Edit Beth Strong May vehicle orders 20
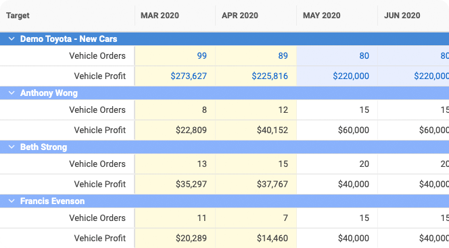 coord(337,164)
